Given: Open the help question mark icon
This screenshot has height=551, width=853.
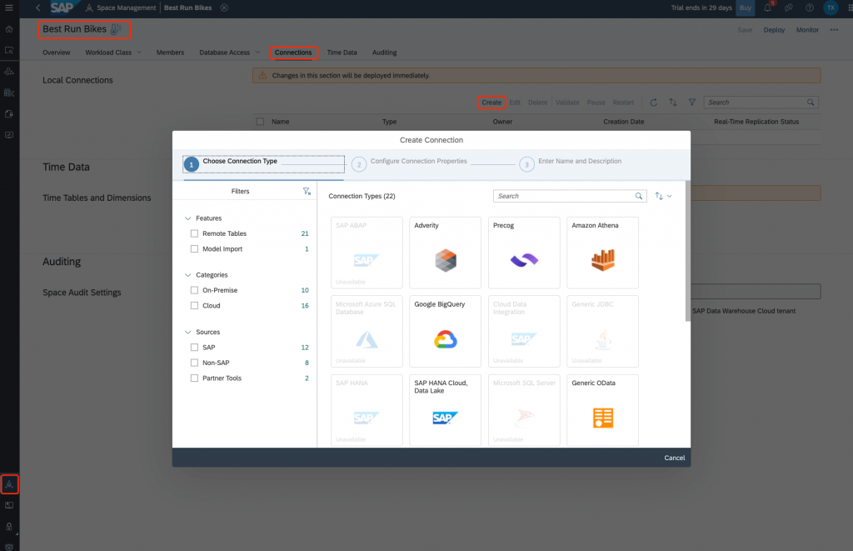Looking at the screenshot, I should point(810,8).
